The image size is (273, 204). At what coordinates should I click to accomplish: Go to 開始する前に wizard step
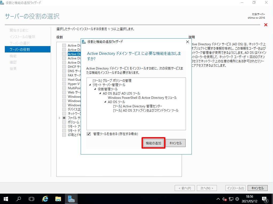[x=19, y=30]
